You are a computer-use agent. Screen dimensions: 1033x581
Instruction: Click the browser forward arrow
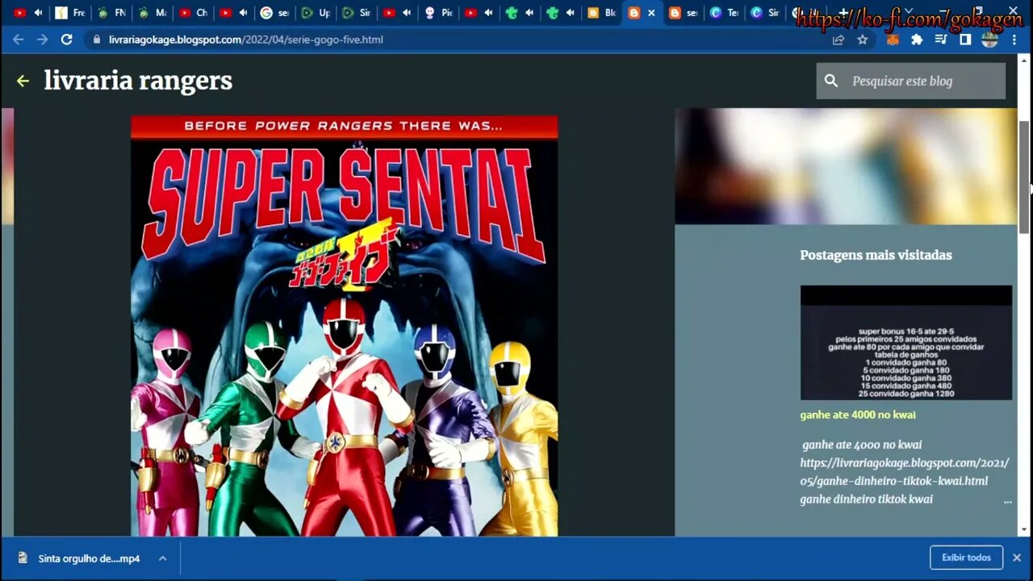42,39
